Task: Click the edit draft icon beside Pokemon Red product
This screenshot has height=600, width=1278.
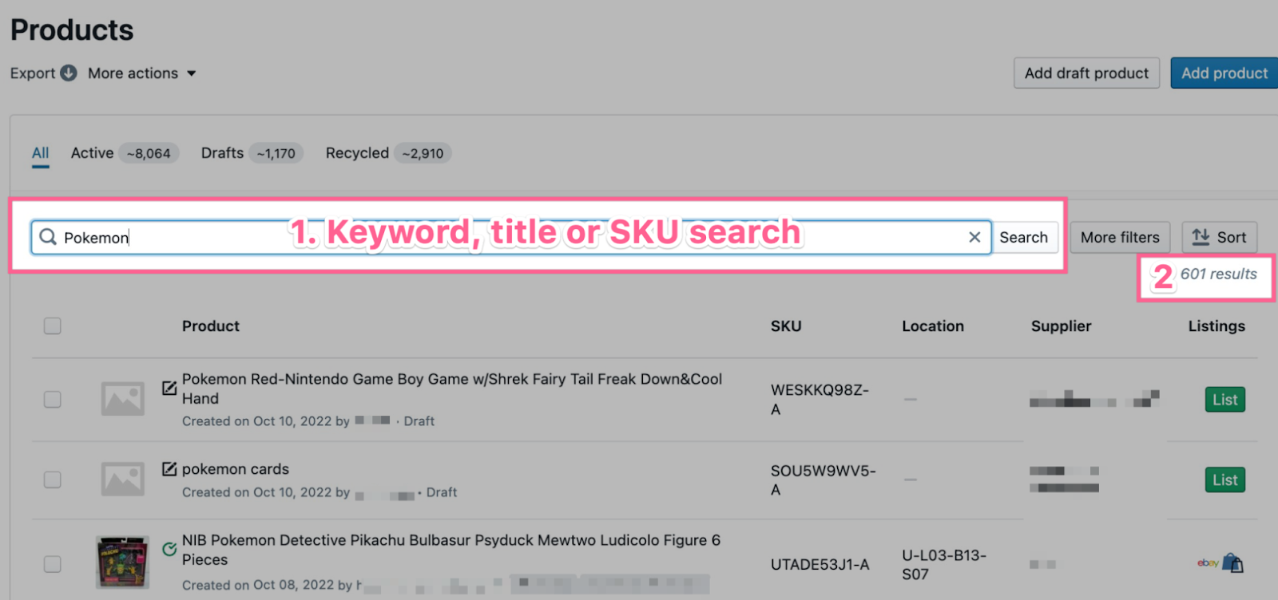Action: (x=169, y=388)
